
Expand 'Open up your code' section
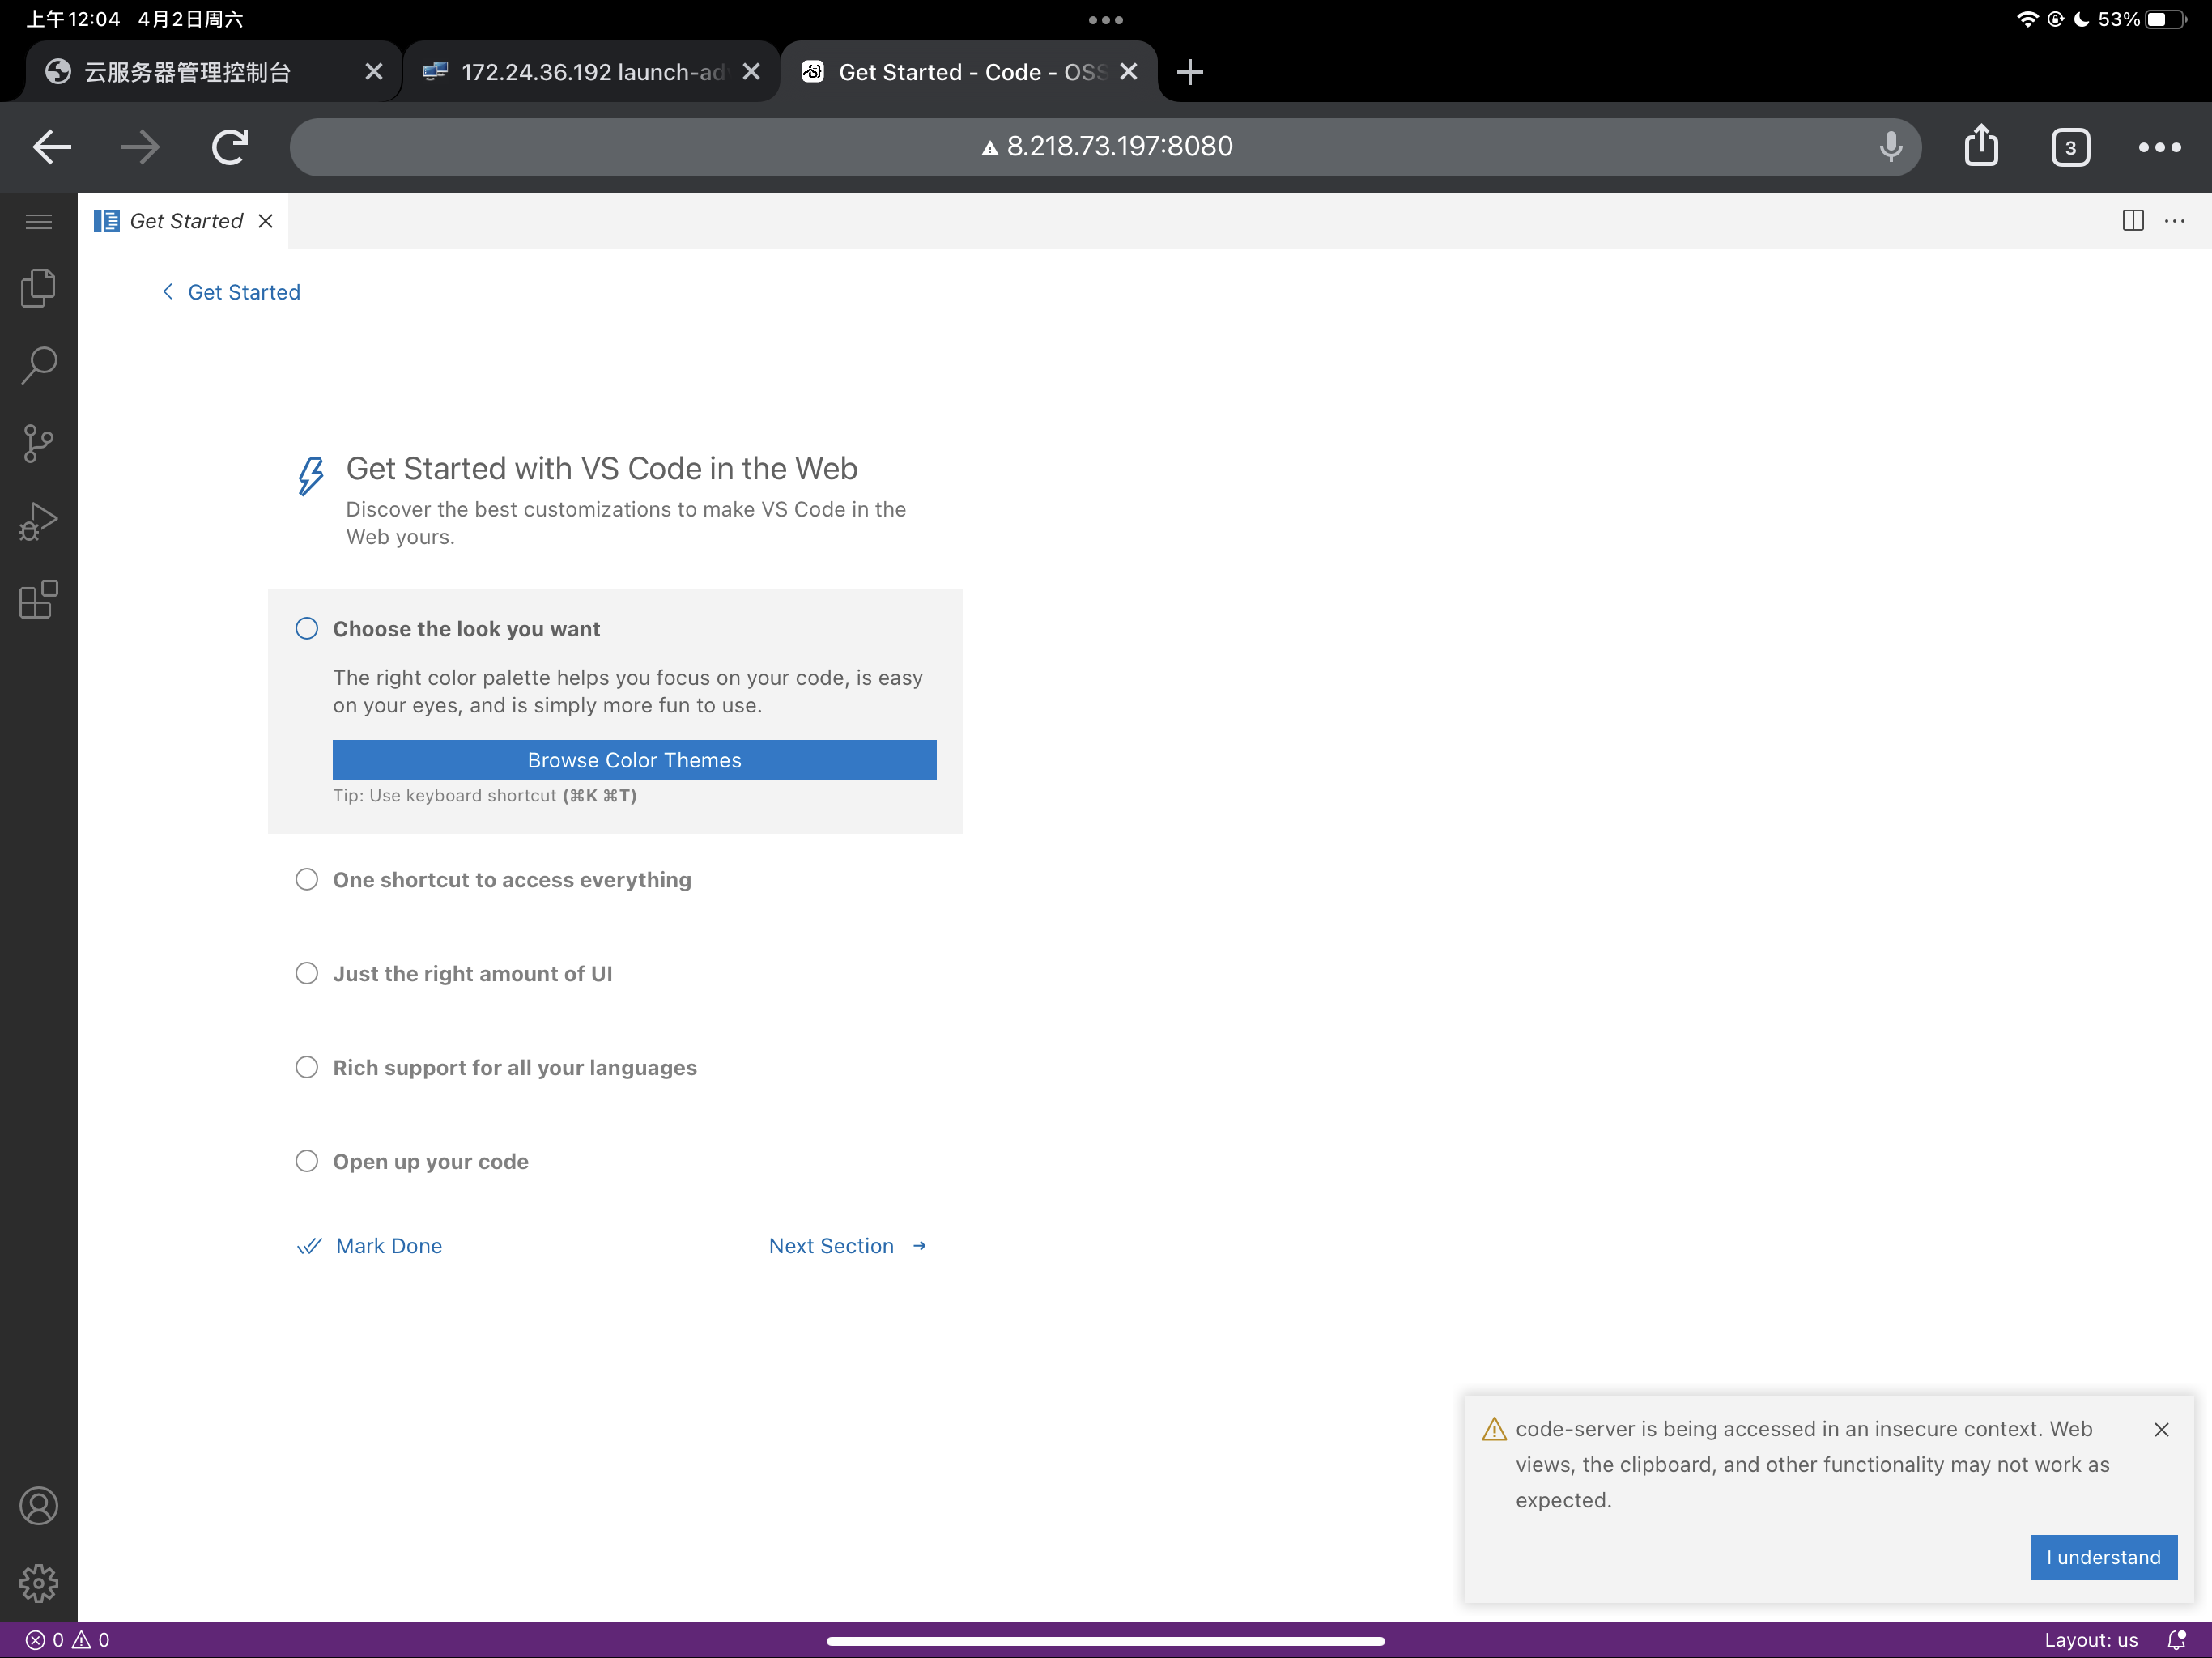(431, 1162)
